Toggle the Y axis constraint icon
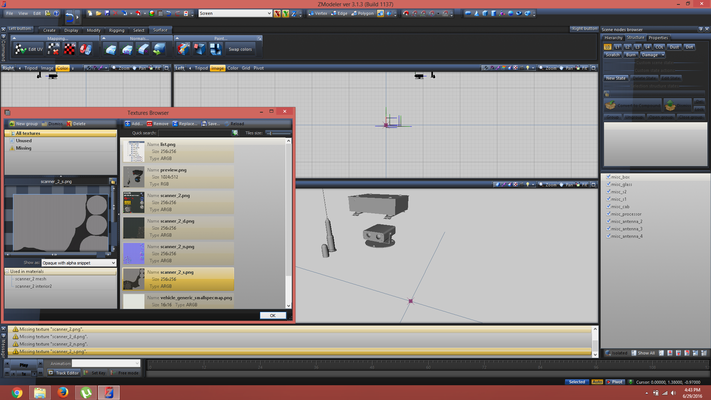The height and width of the screenshot is (400, 711). [286, 14]
